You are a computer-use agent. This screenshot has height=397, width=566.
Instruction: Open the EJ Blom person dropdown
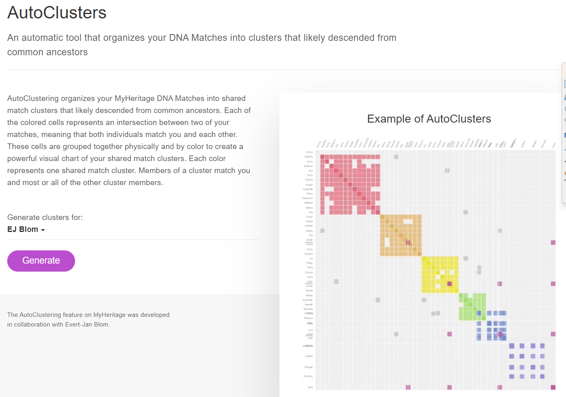tap(26, 230)
